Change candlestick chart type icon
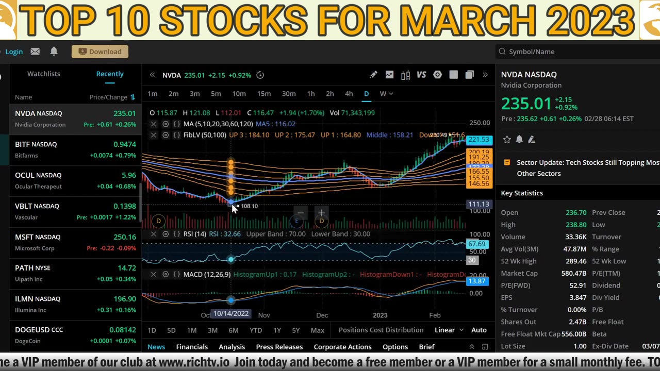This screenshot has width=660, height=371. click(405, 75)
